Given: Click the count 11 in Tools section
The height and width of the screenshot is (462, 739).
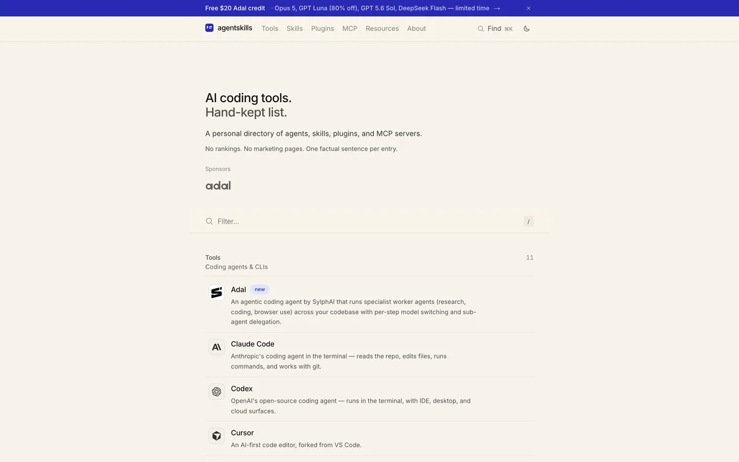Looking at the screenshot, I should coord(529,258).
